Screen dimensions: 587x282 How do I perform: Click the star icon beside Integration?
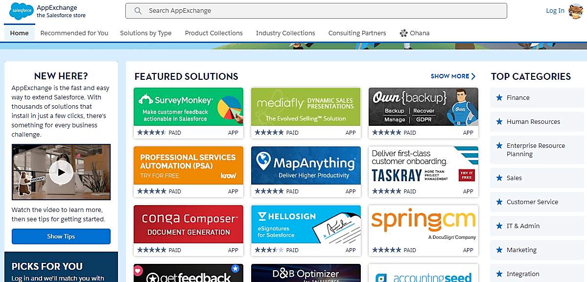click(499, 274)
